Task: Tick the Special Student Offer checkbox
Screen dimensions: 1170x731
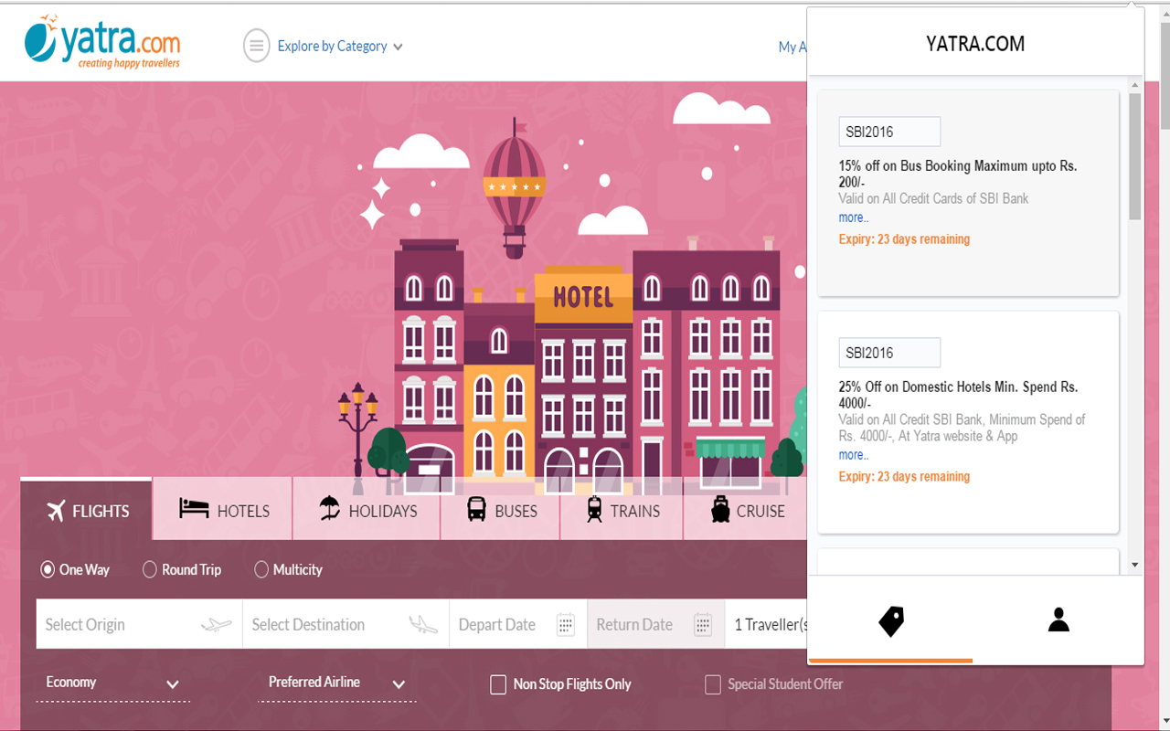Action: [713, 684]
